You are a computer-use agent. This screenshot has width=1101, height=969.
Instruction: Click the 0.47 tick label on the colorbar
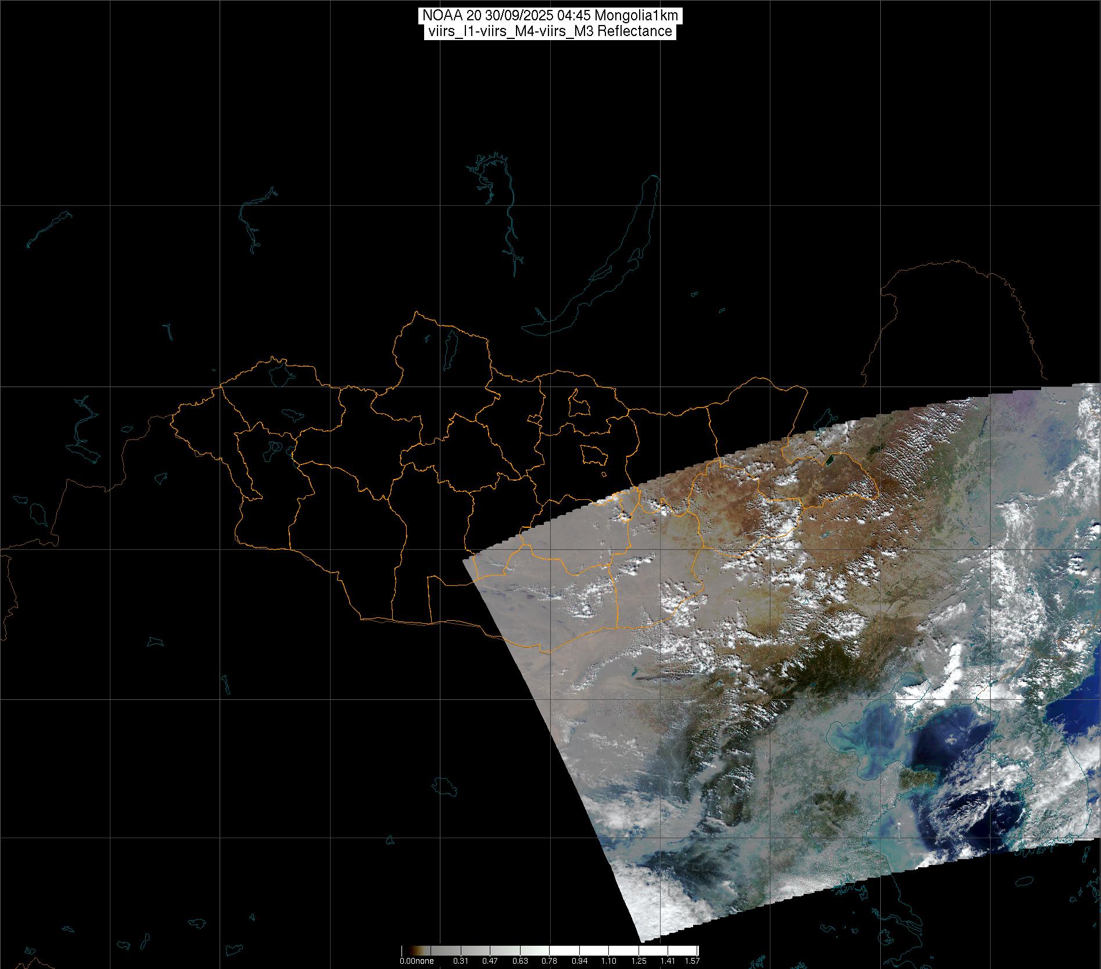click(490, 961)
